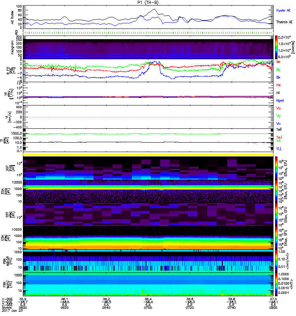Click the red "Te⊥" temperature legend label
Viewport: 296px width, 316px height.
click(x=279, y=137)
